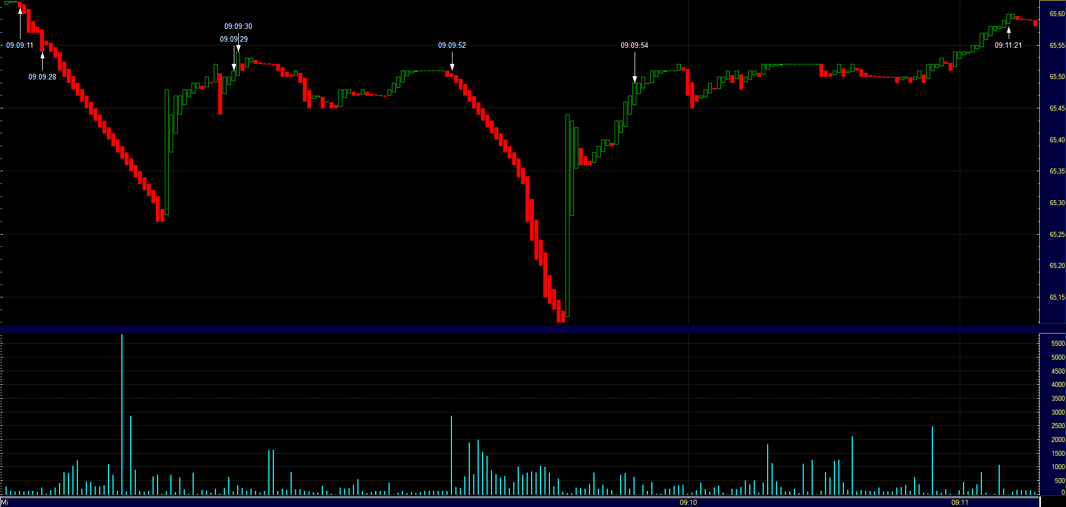
Task: Select the 09:09:11 time annotation
Action: 20,46
